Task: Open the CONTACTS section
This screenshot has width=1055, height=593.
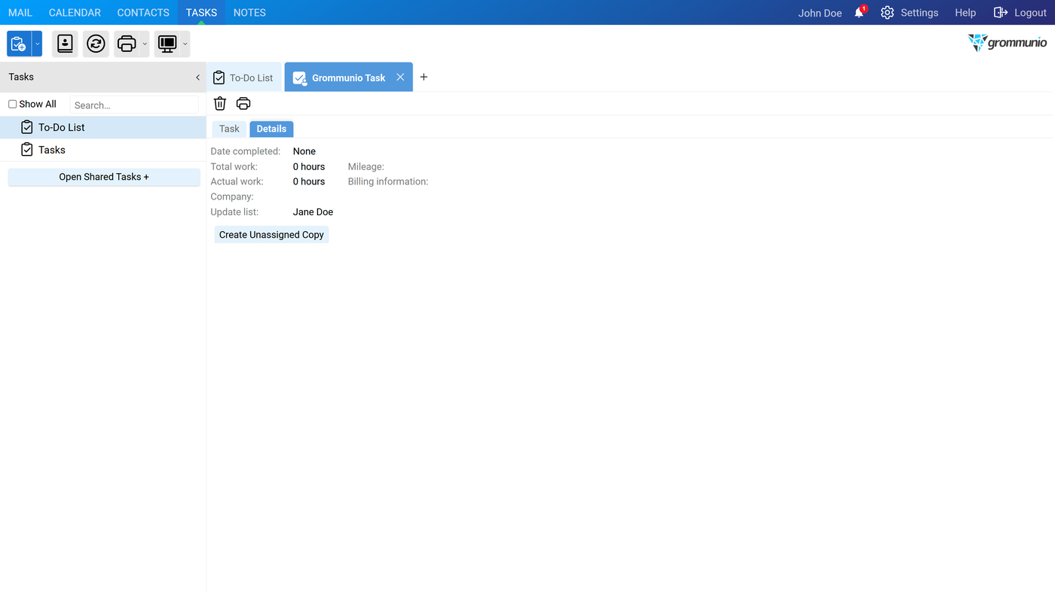Action: (143, 13)
